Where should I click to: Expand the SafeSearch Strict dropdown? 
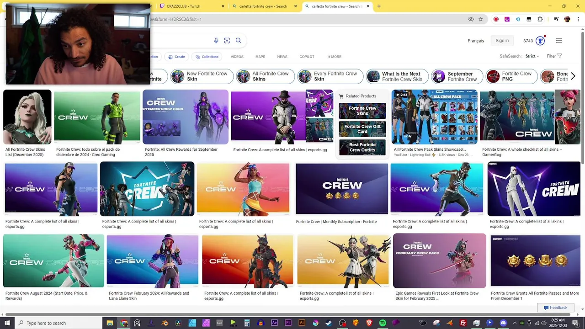(532, 56)
